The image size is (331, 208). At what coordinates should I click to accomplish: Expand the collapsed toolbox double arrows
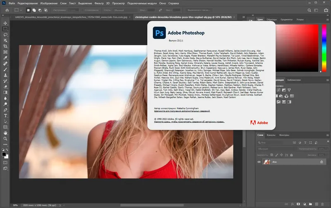[x=3, y=15]
